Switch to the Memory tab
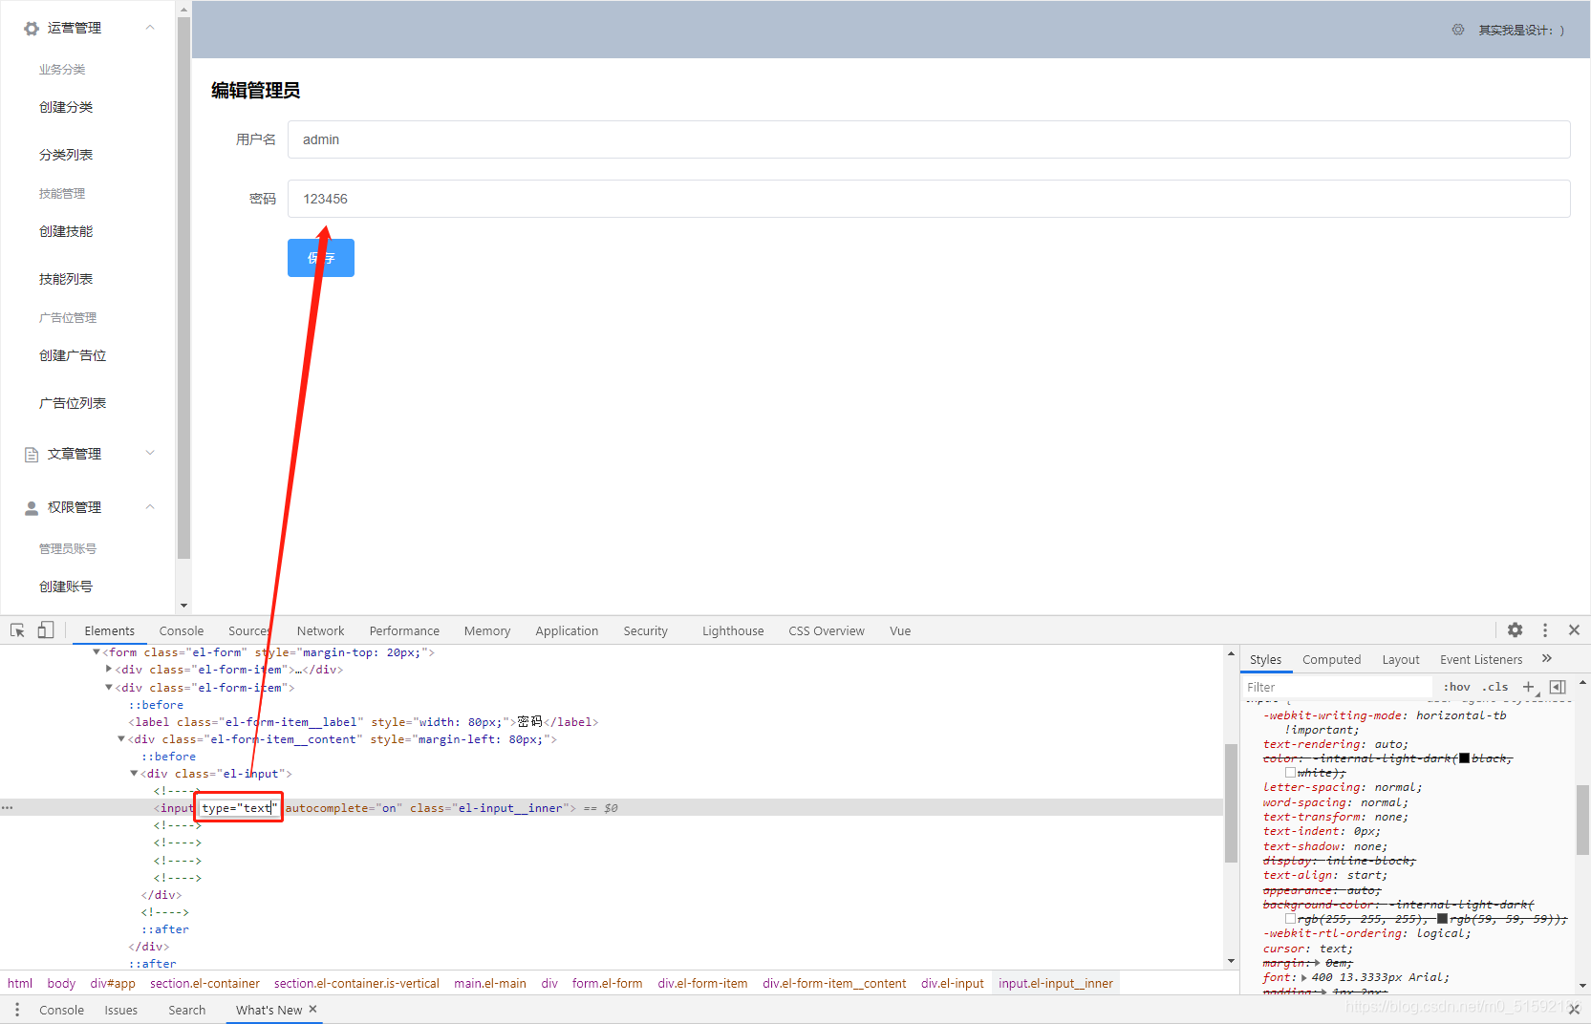1591x1024 pixels. click(487, 630)
